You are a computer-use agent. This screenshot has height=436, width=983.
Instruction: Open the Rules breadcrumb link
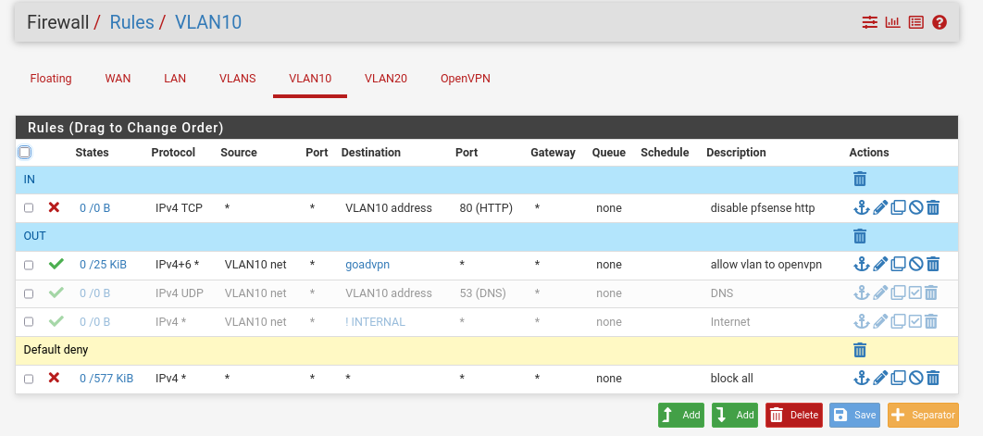click(131, 22)
